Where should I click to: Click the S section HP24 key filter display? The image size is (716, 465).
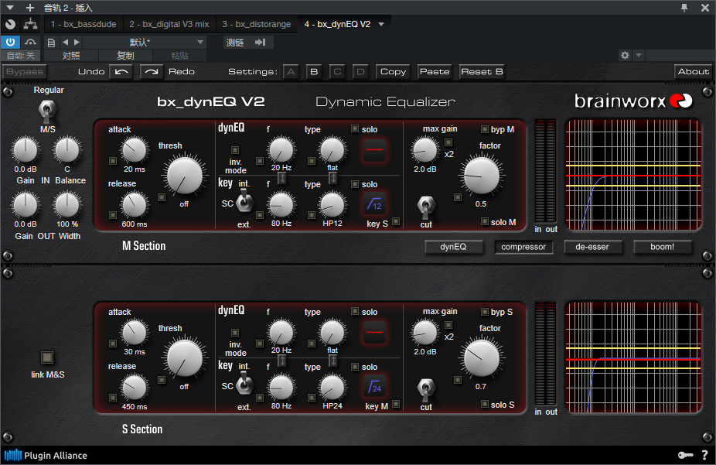point(374,386)
